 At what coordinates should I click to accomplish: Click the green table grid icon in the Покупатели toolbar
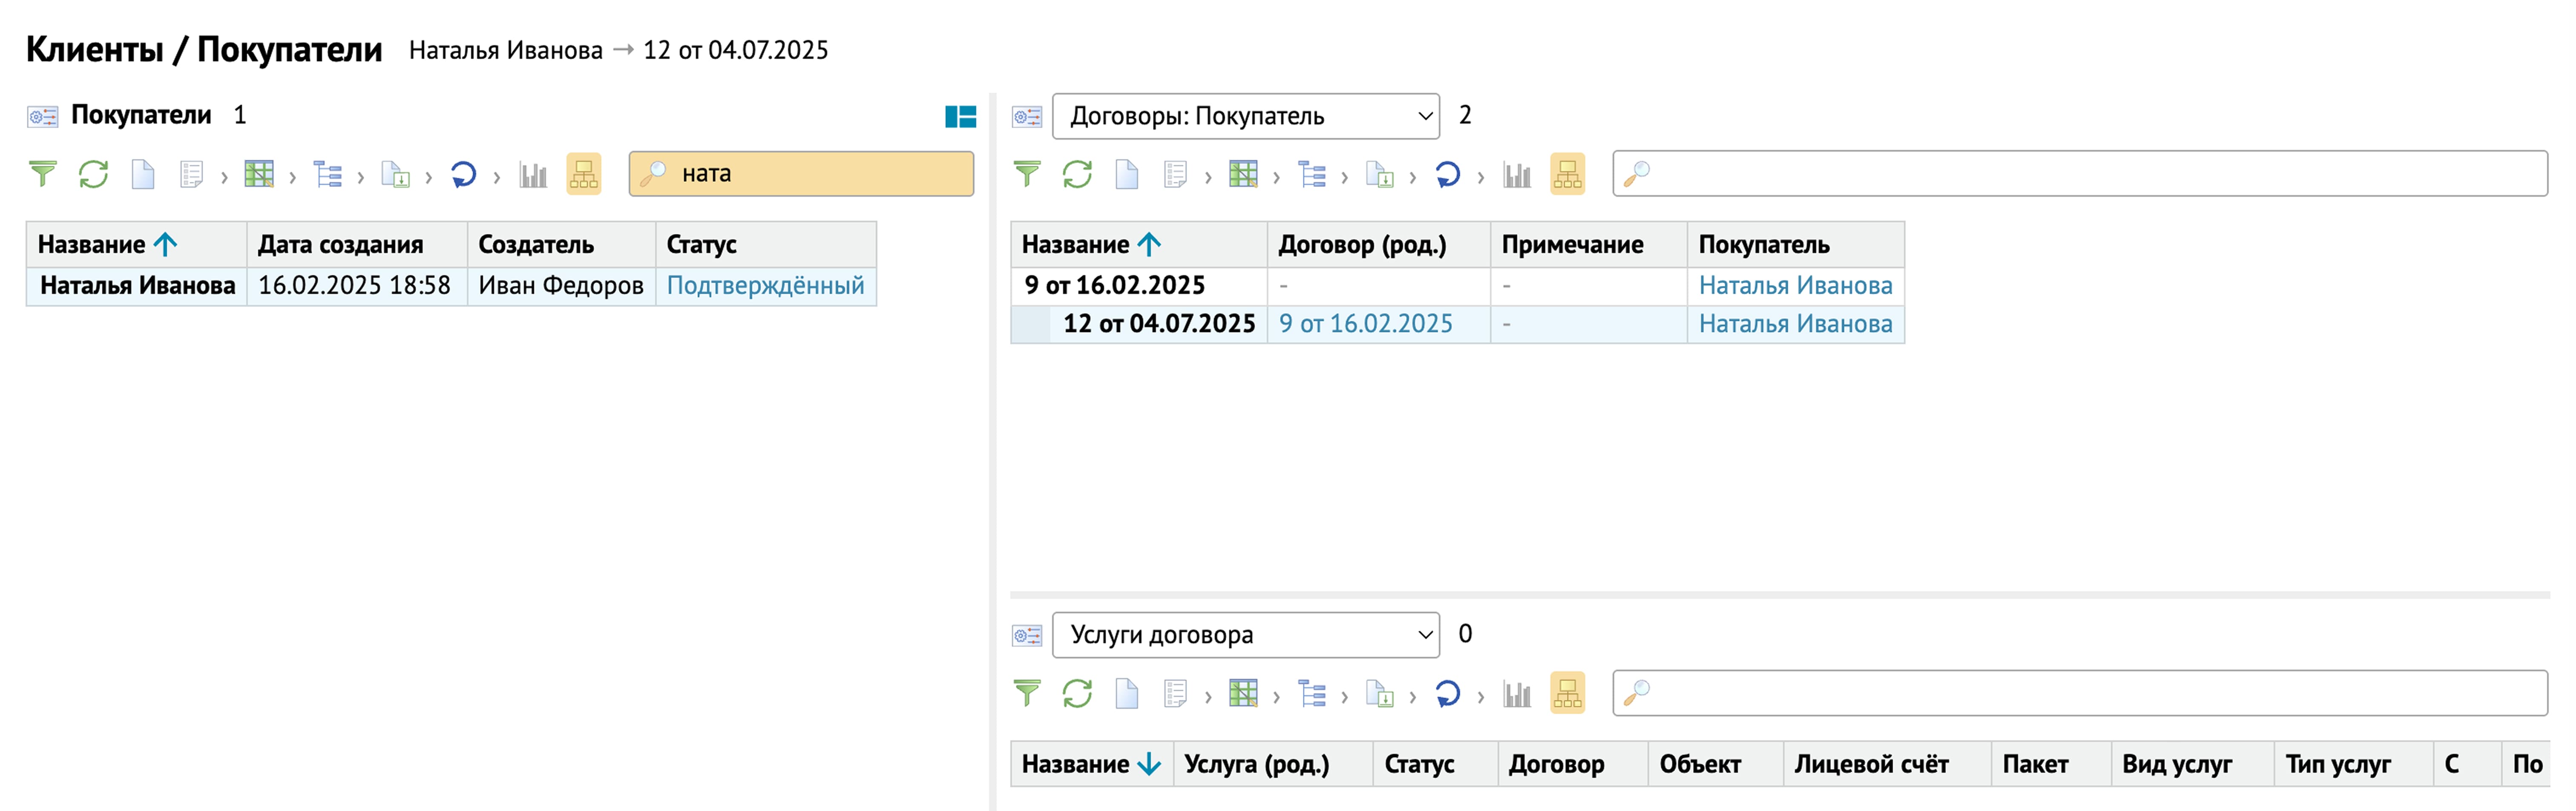pyautogui.click(x=259, y=174)
